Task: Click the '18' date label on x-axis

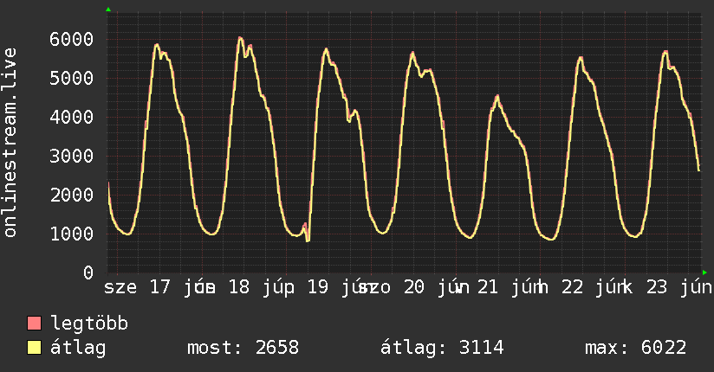Action: (239, 287)
